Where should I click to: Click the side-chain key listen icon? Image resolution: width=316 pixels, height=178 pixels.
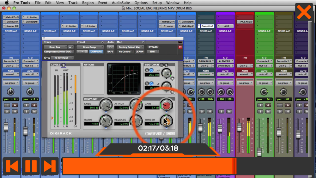tap(161, 65)
